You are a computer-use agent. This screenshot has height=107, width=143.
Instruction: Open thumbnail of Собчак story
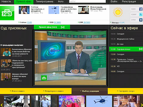(24, 10)
